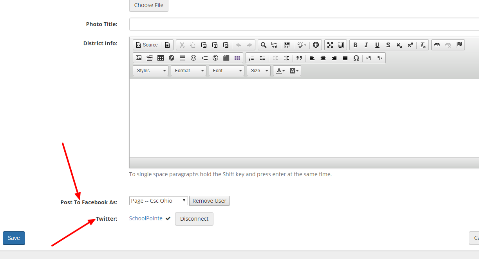Insert an image using the image icon
This screenshot has height=259, width=479.
(139, 58)
